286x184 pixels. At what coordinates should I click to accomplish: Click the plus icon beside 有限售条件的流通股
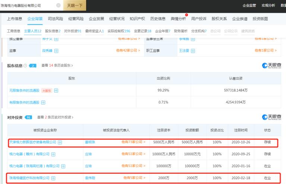(x=43, y=103)
